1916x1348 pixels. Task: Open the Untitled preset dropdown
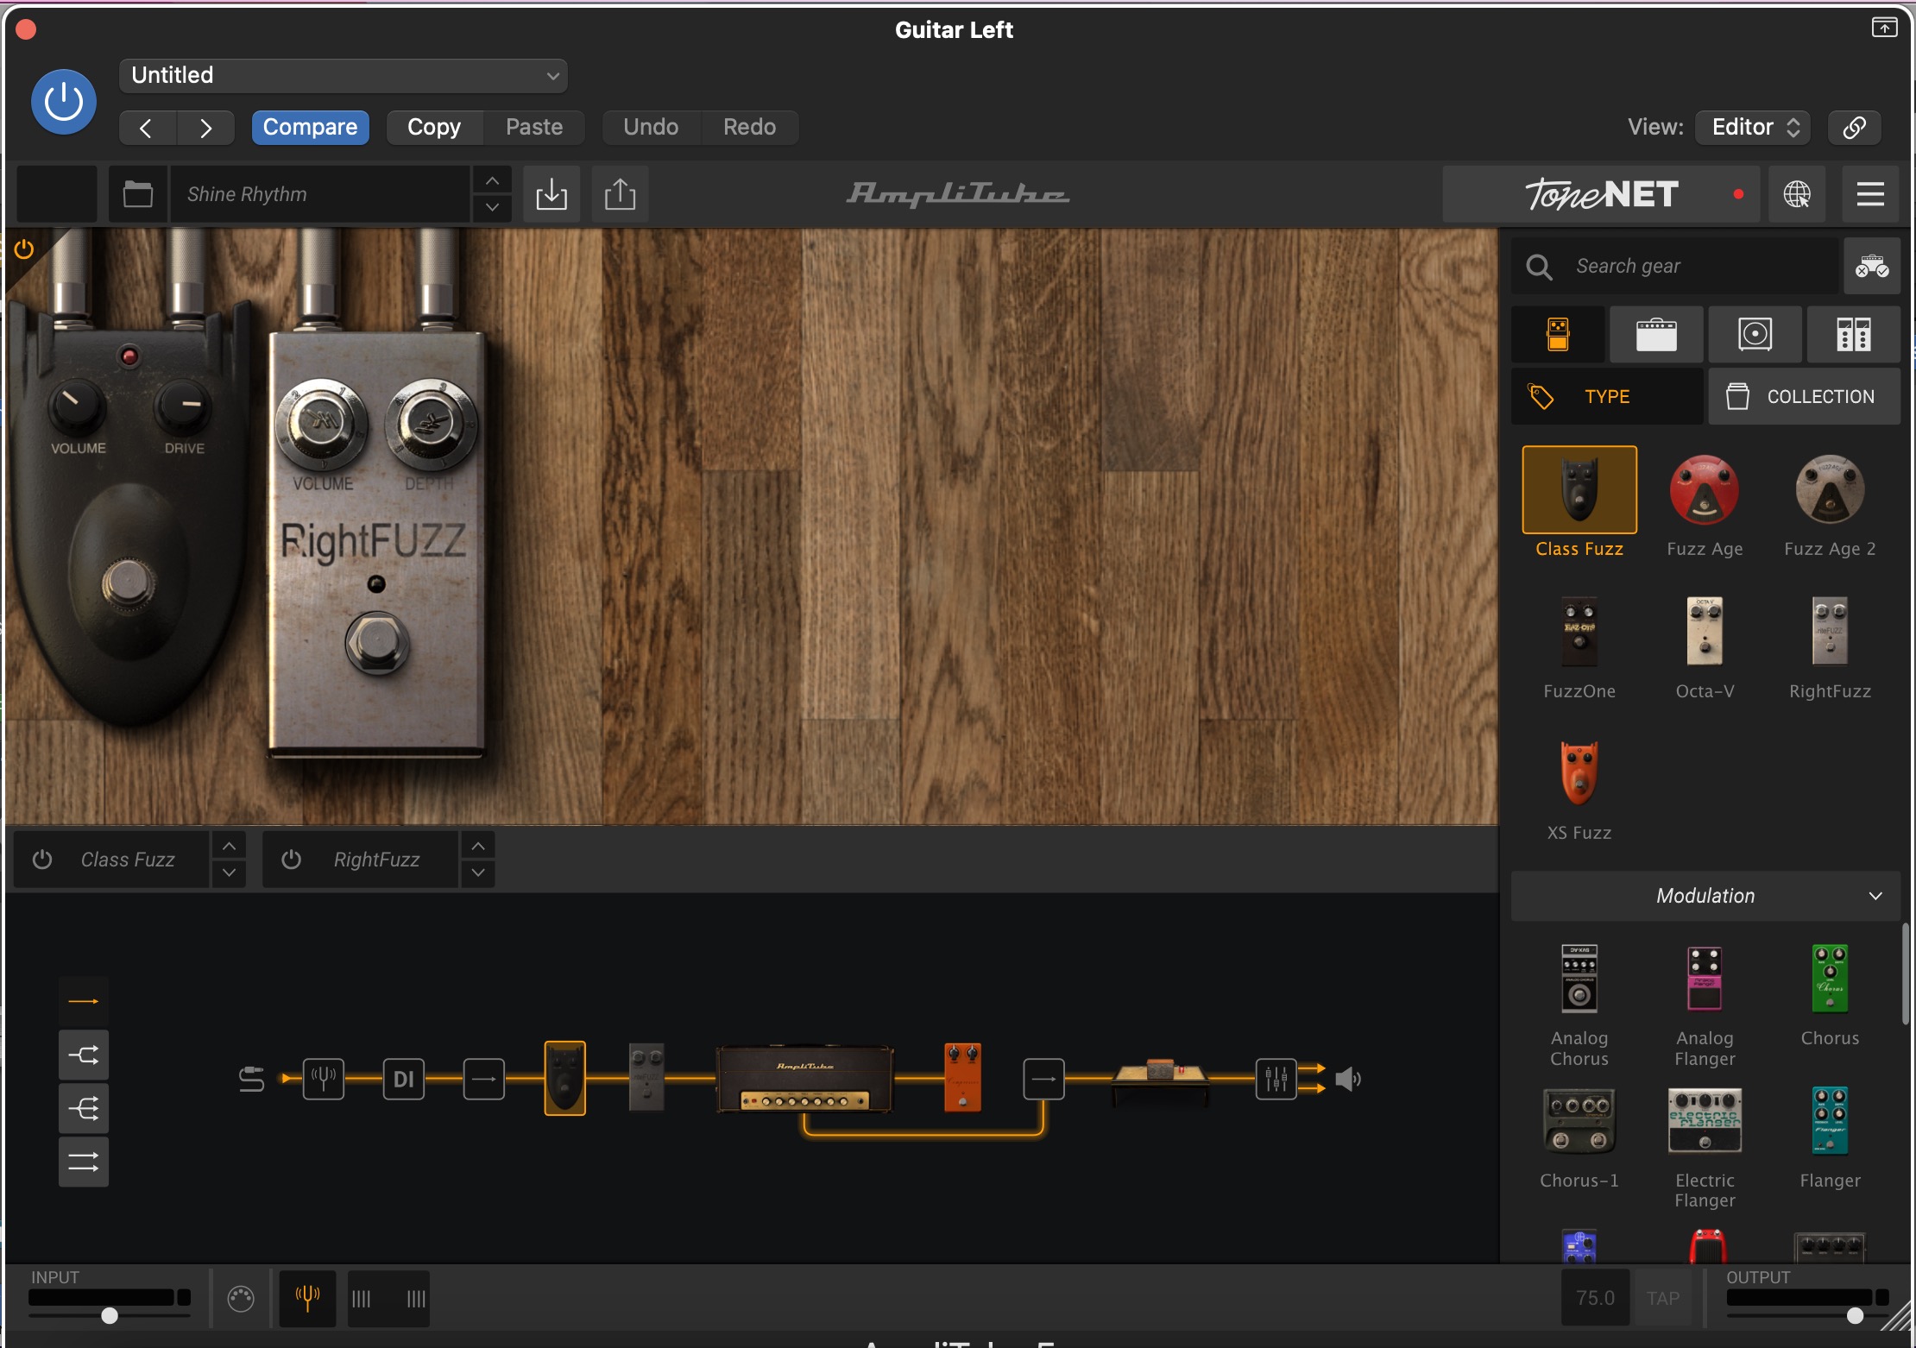click(343, 75)
